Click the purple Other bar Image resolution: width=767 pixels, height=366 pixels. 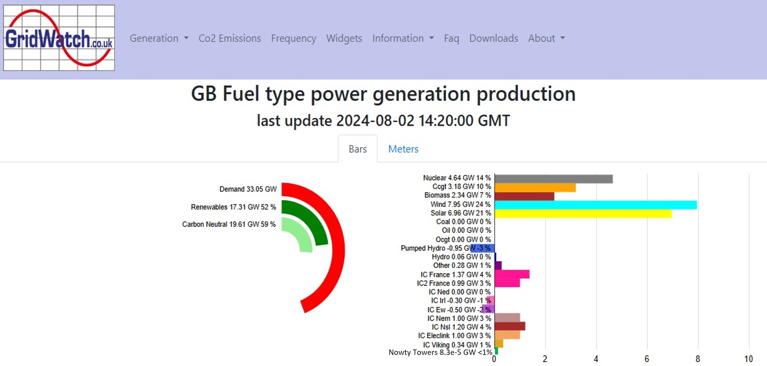coord(498,265)
